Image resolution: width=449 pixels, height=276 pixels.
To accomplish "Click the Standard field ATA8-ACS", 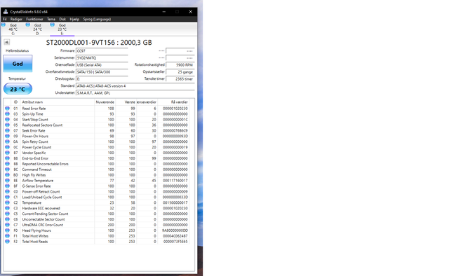I will (x=135, y=86).
